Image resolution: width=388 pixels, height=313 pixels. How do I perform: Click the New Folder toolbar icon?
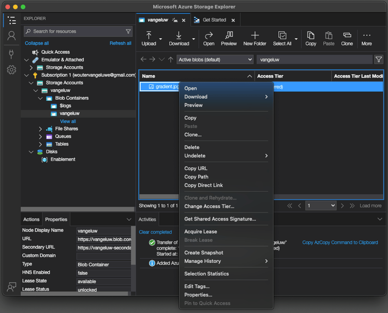pyautogui.click(x=255, y=38)
